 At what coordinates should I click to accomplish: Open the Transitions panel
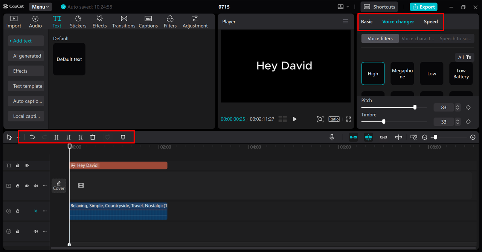(x=124, y=22)
